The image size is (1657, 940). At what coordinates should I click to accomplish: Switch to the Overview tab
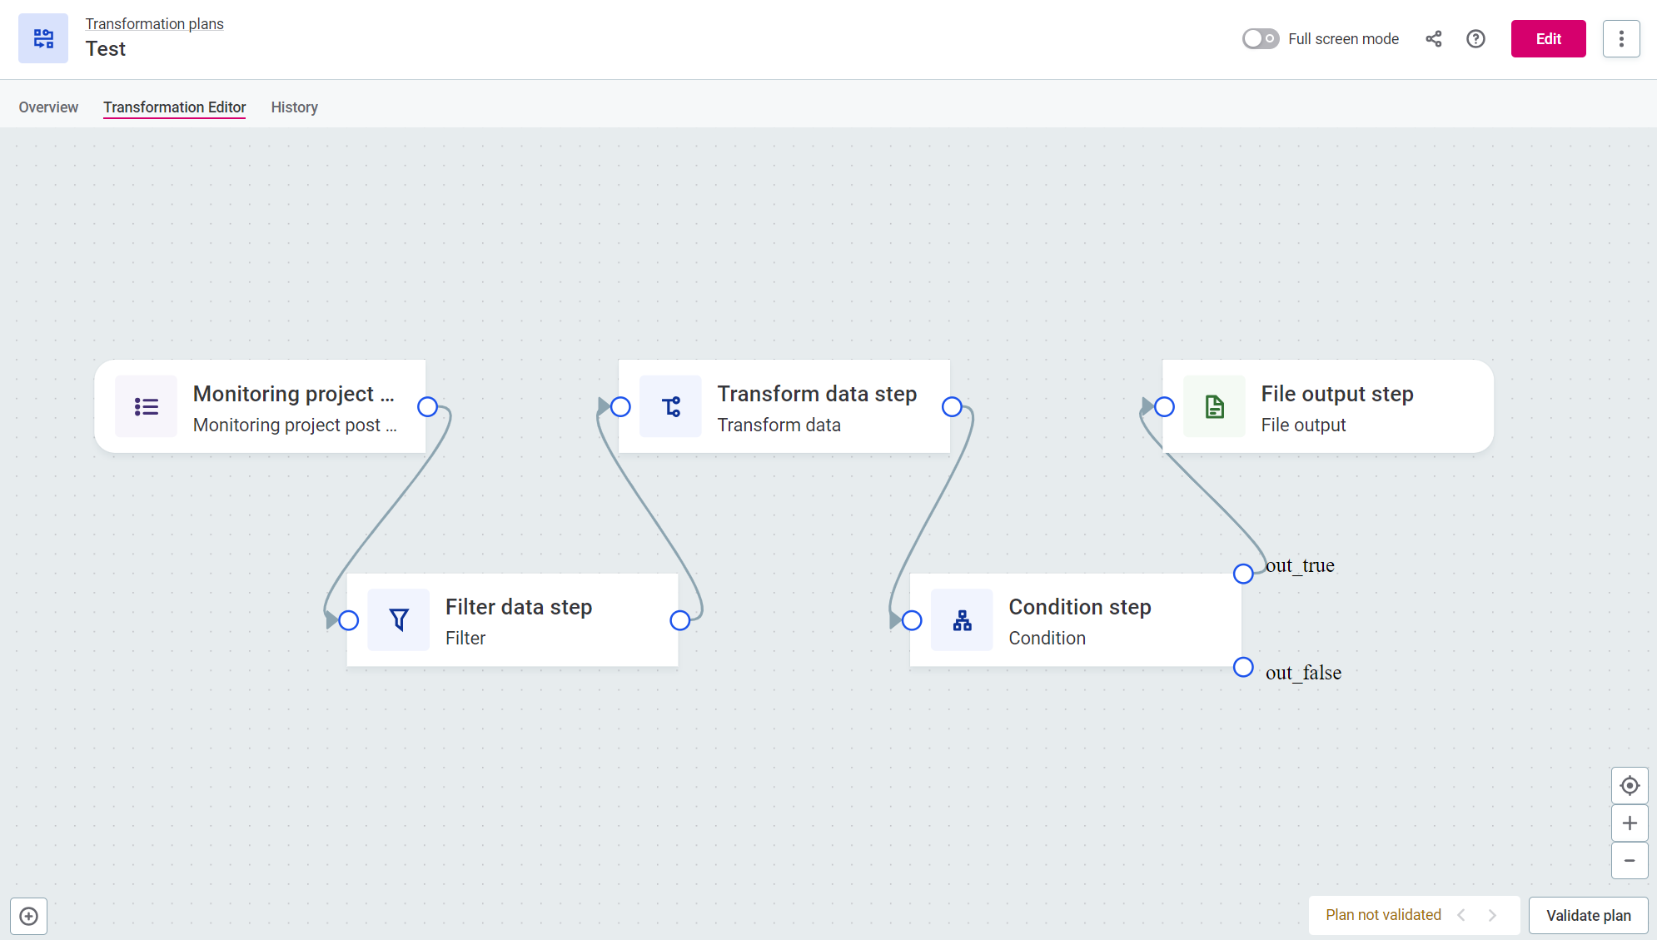(x=48, y=107)
